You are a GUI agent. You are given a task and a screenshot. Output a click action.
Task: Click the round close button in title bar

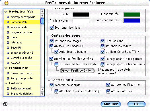[7, 3]
